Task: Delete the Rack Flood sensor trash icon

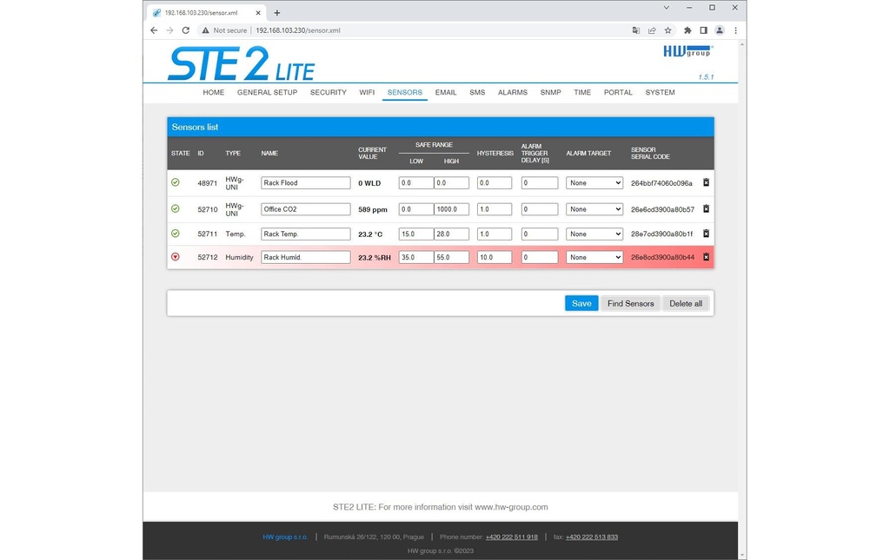Action: 706,182
